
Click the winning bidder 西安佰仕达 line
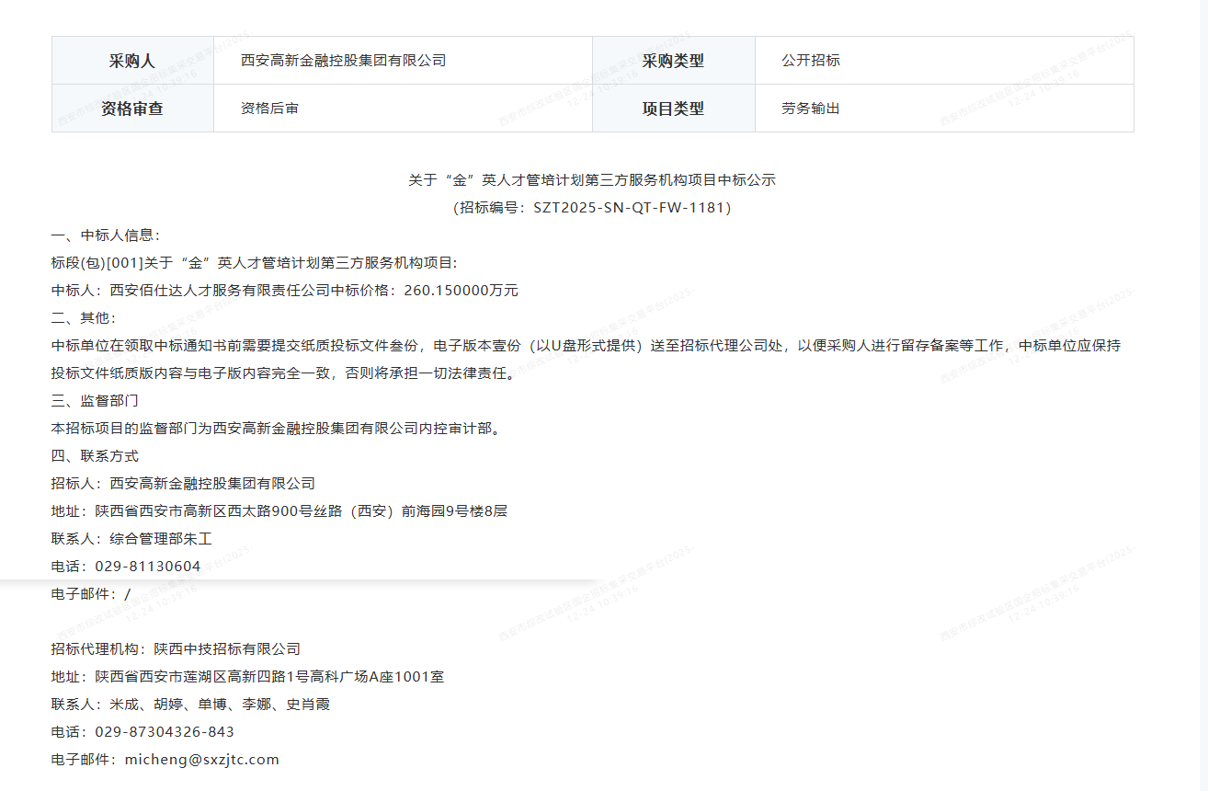[285, 291]
